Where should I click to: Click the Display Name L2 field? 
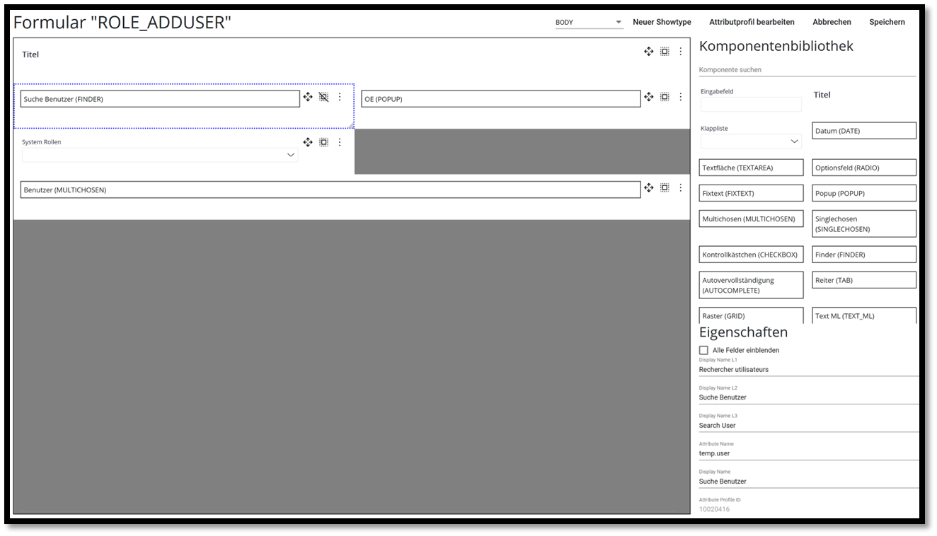(809, 397)
